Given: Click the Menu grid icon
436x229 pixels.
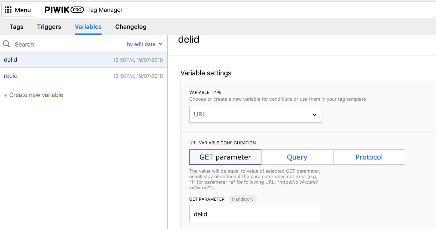Looking at the screenshot, I should click(x=8, y=10).
